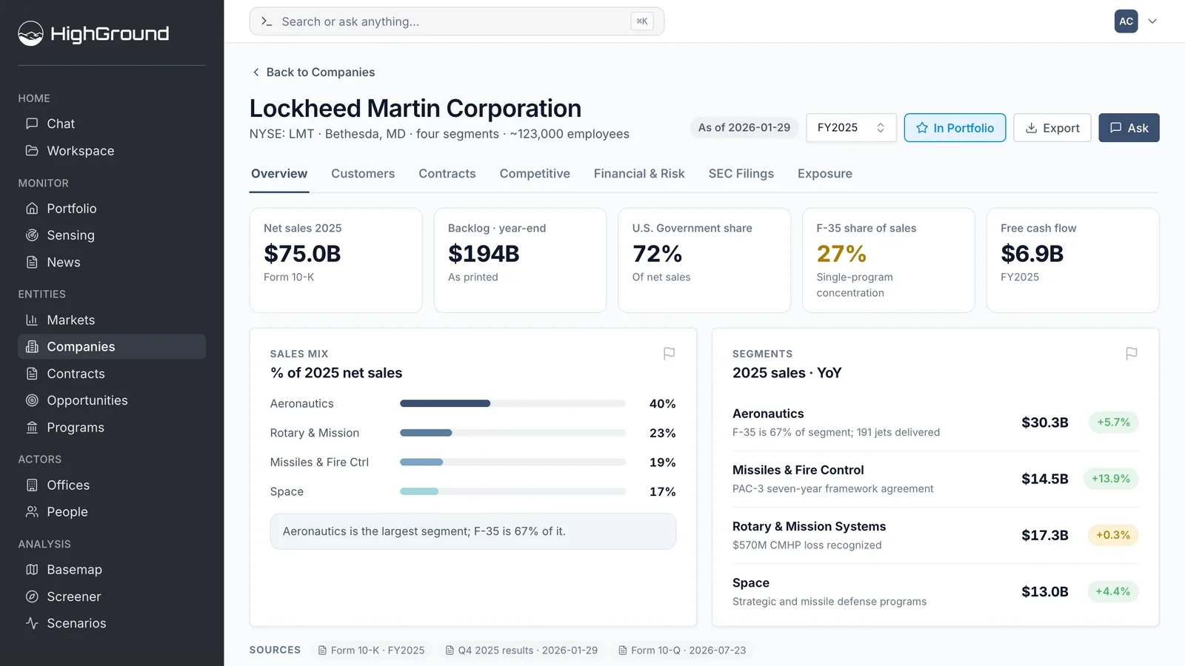Open the SEC Filings tab
Viewport: 1185px width, 666px height.
[x=741, y=174]
